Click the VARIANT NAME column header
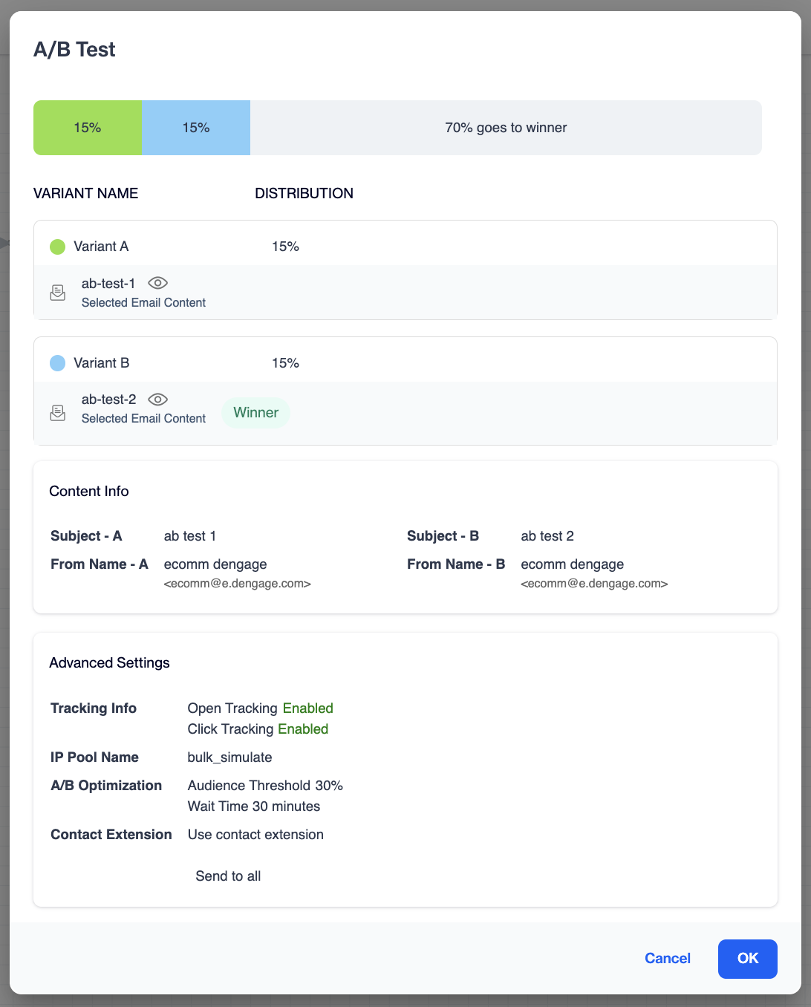Screen dimensions: 811x1007 [86, 194]
